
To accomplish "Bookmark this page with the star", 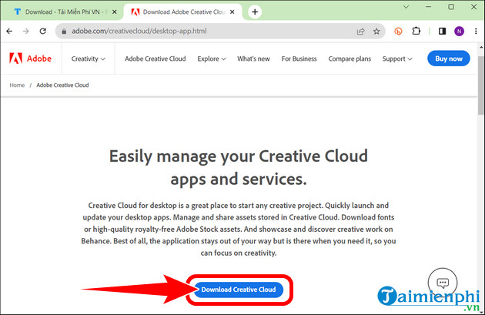I will click(x=376, y=32).
